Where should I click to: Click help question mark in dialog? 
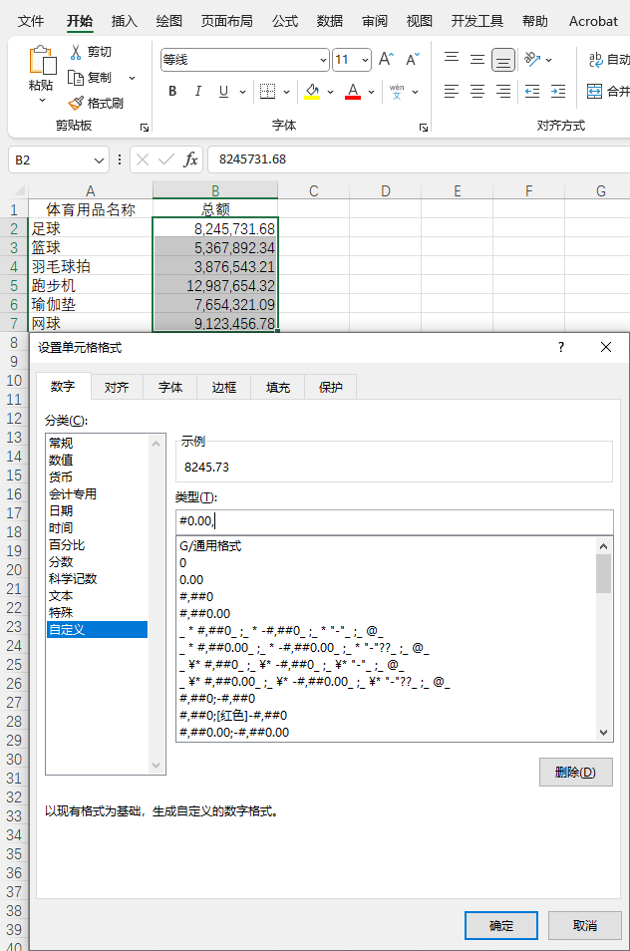pos(561,347)
